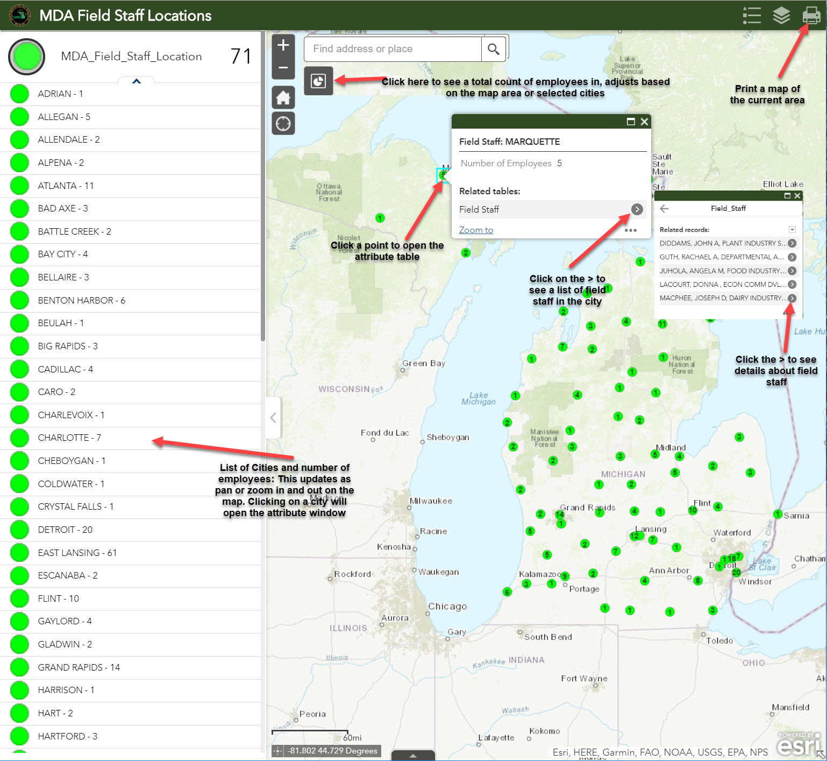827x761 pixels.
Task: Return to the default home extent
Action: tap(283, 98)
